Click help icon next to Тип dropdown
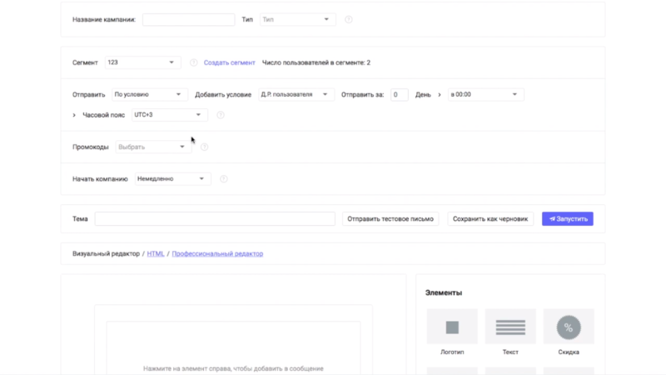666x375 pixels. 349,20
